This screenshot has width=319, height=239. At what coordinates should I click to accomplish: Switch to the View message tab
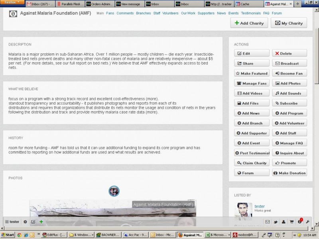(130, 4)
